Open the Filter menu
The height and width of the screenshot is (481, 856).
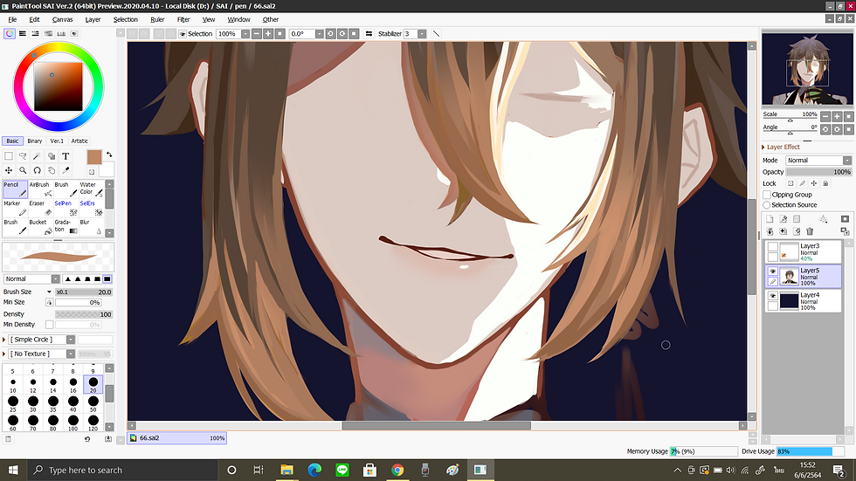coord(183,19)
